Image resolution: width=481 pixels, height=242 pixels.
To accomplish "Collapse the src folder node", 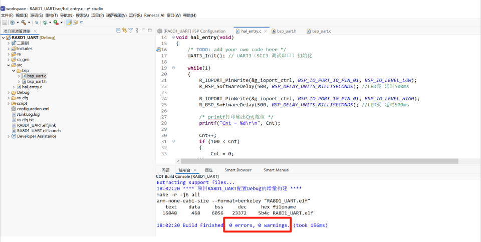I will pyautogui.click(x=9, y=65).
